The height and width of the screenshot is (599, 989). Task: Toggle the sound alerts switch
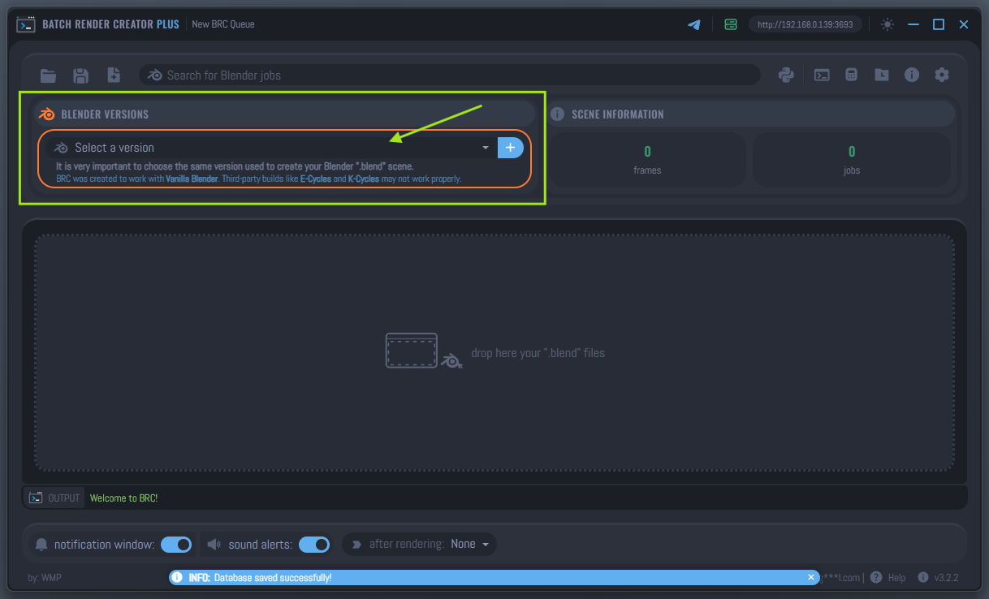pyautogui.click(x=314, y=544)
